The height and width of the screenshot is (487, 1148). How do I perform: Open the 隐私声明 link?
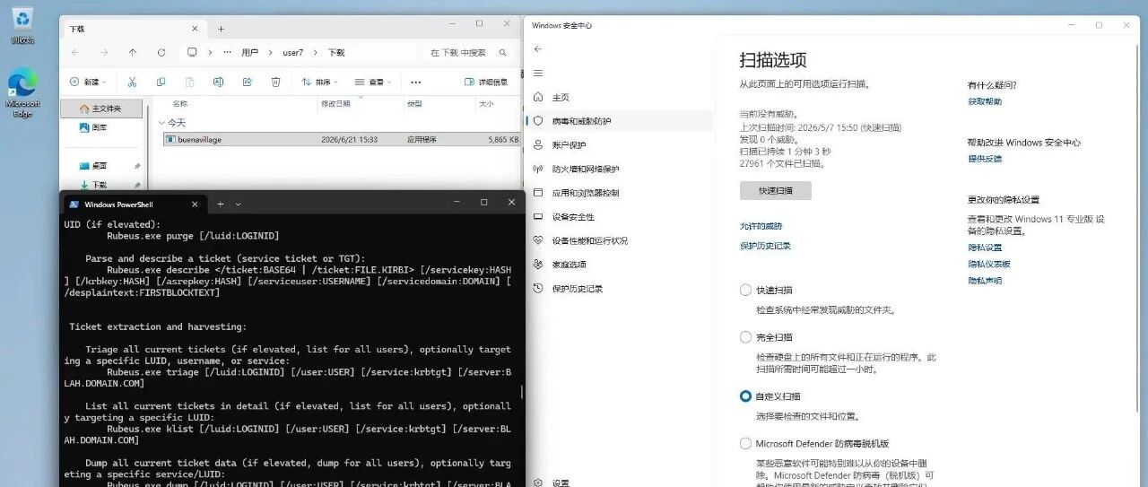click(985, 281)
